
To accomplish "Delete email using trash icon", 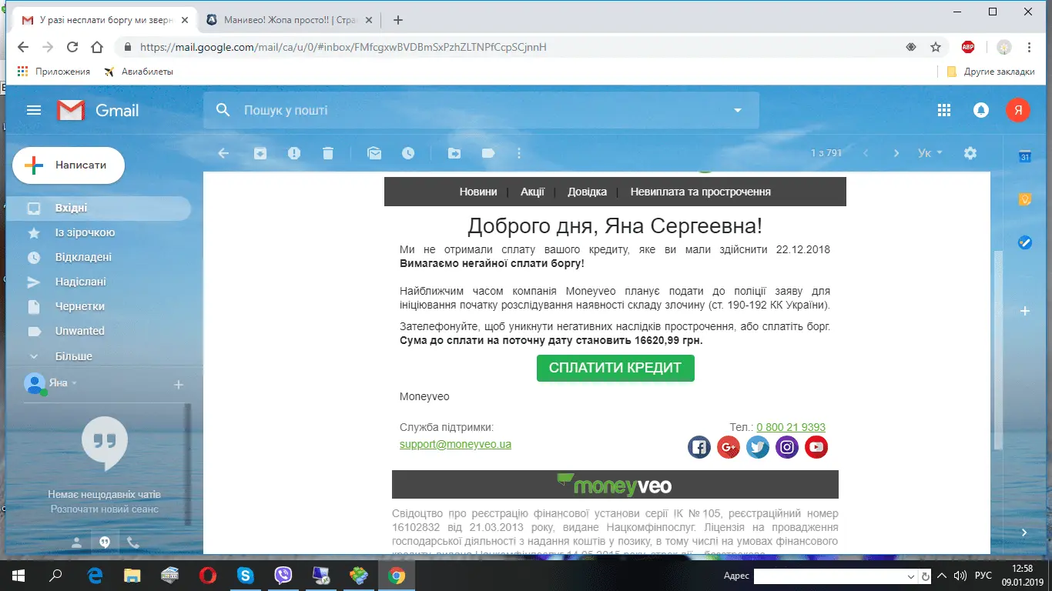I will coord(328,153).
